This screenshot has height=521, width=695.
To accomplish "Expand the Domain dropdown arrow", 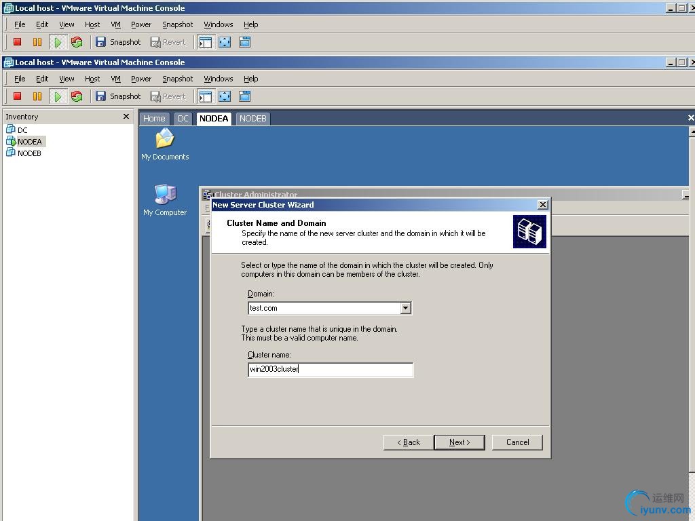I will tap(405, 308).
